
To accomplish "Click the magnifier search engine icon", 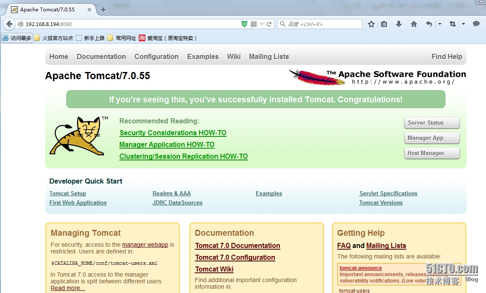I will click(282, 24).
